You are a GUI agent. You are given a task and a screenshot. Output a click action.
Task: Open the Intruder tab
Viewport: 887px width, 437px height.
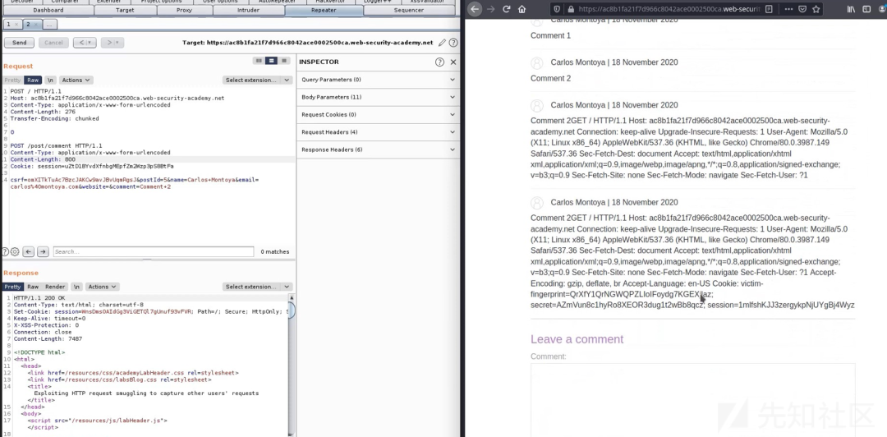[248, 10]
